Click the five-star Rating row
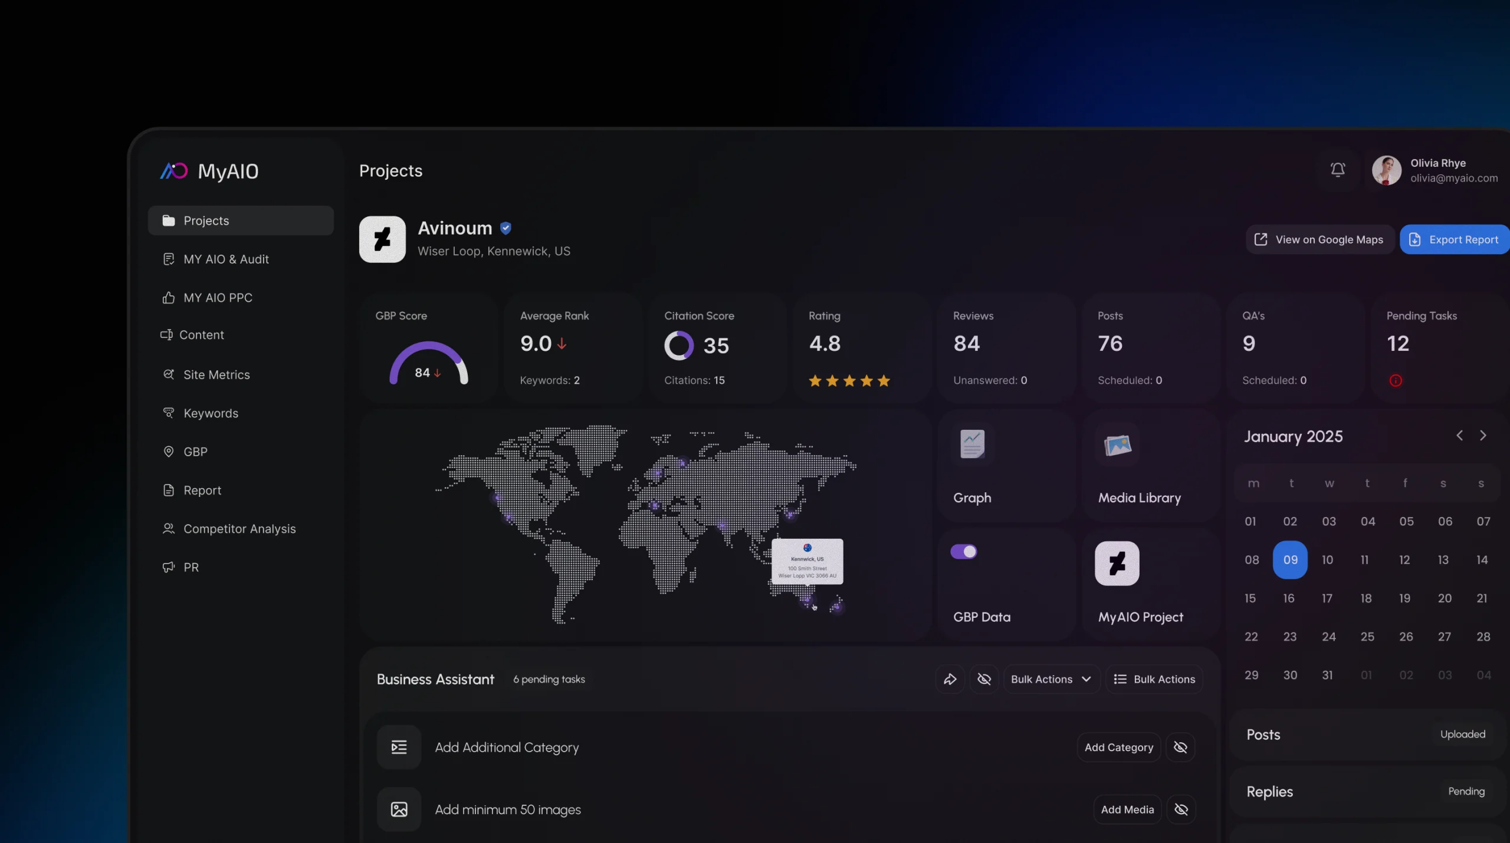Screen dimensions: 1510x843 coord(849,381)
